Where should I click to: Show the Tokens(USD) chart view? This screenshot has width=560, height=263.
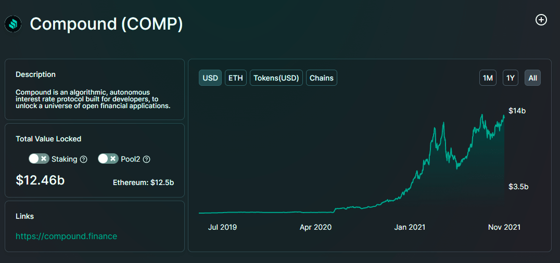pos(276,78)
